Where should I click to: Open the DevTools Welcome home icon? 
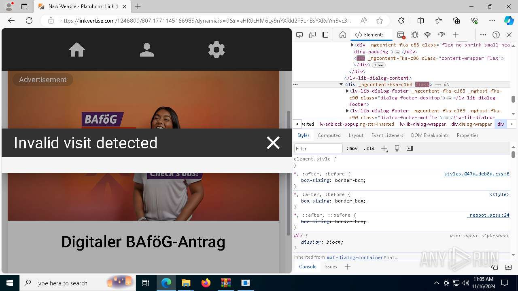[x=343, y=35]
